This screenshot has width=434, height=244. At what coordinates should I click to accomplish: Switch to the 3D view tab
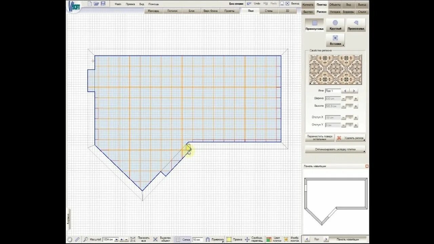(287, 11)
